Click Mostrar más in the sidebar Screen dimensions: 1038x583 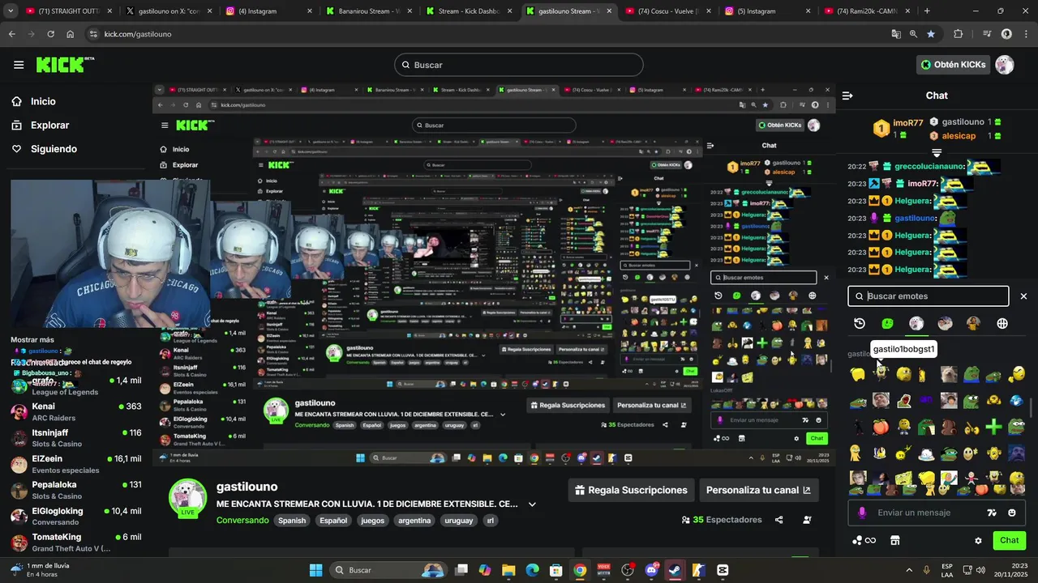32,340
